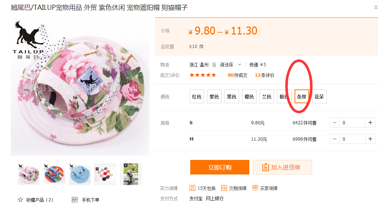Open the 请选择 shipping destination dropdown
378x213 pixels.
pos(230,65)
